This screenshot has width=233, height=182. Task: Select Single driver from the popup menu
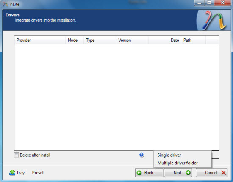(x=183, y=155)
